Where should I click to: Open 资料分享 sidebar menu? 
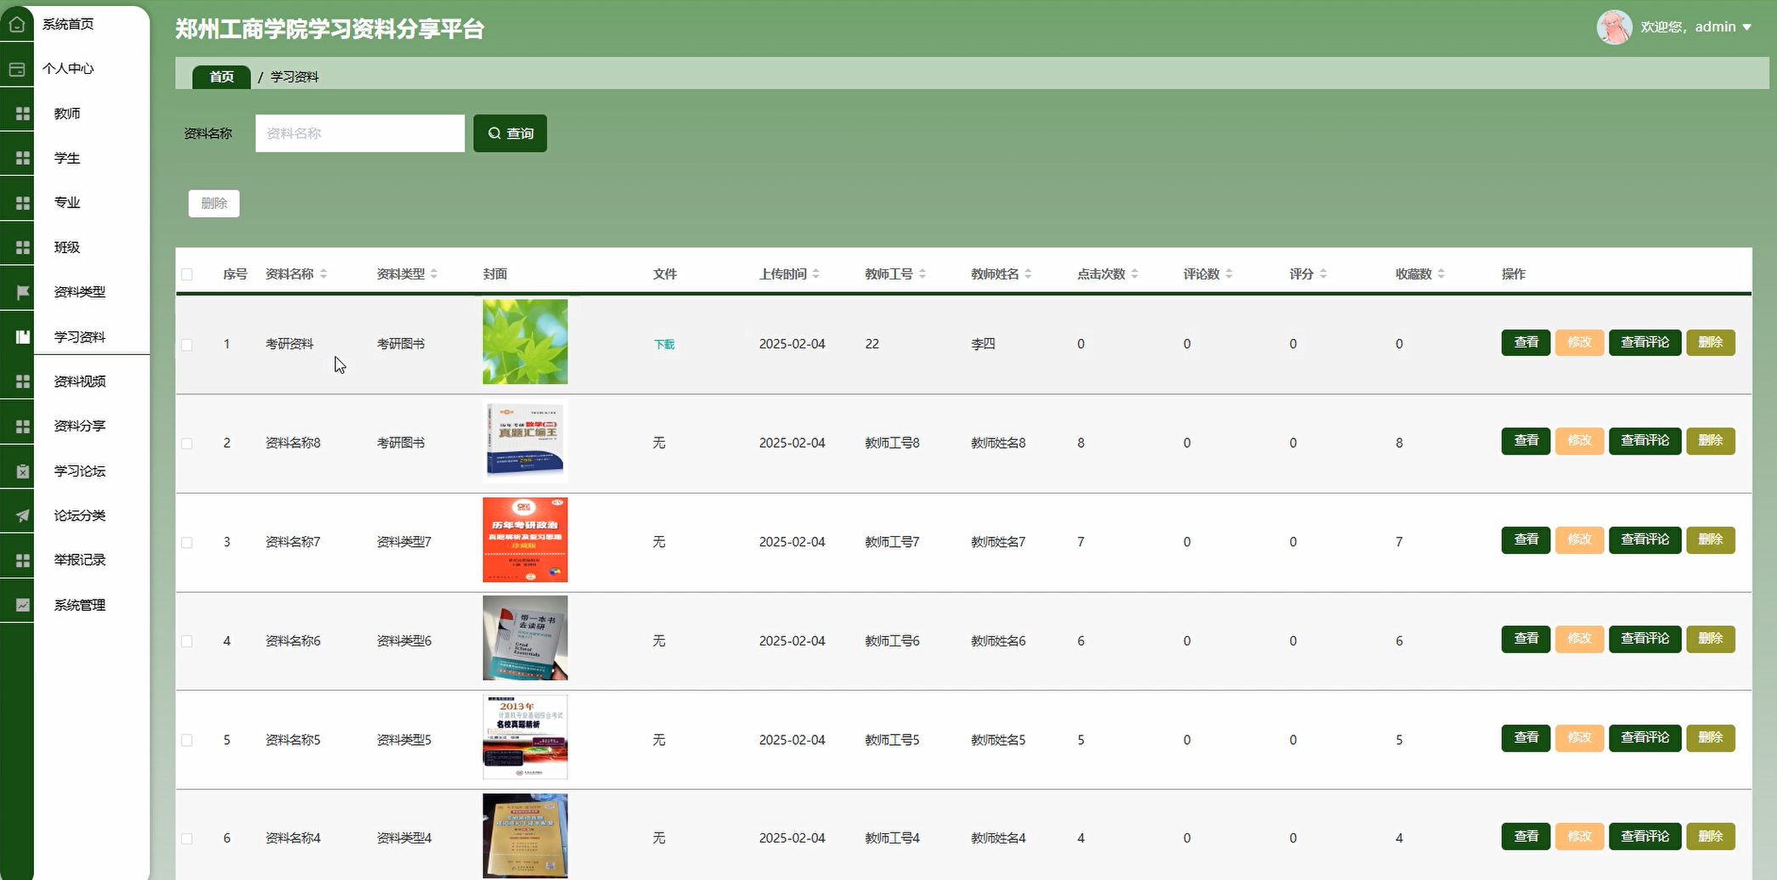(80, 426)
